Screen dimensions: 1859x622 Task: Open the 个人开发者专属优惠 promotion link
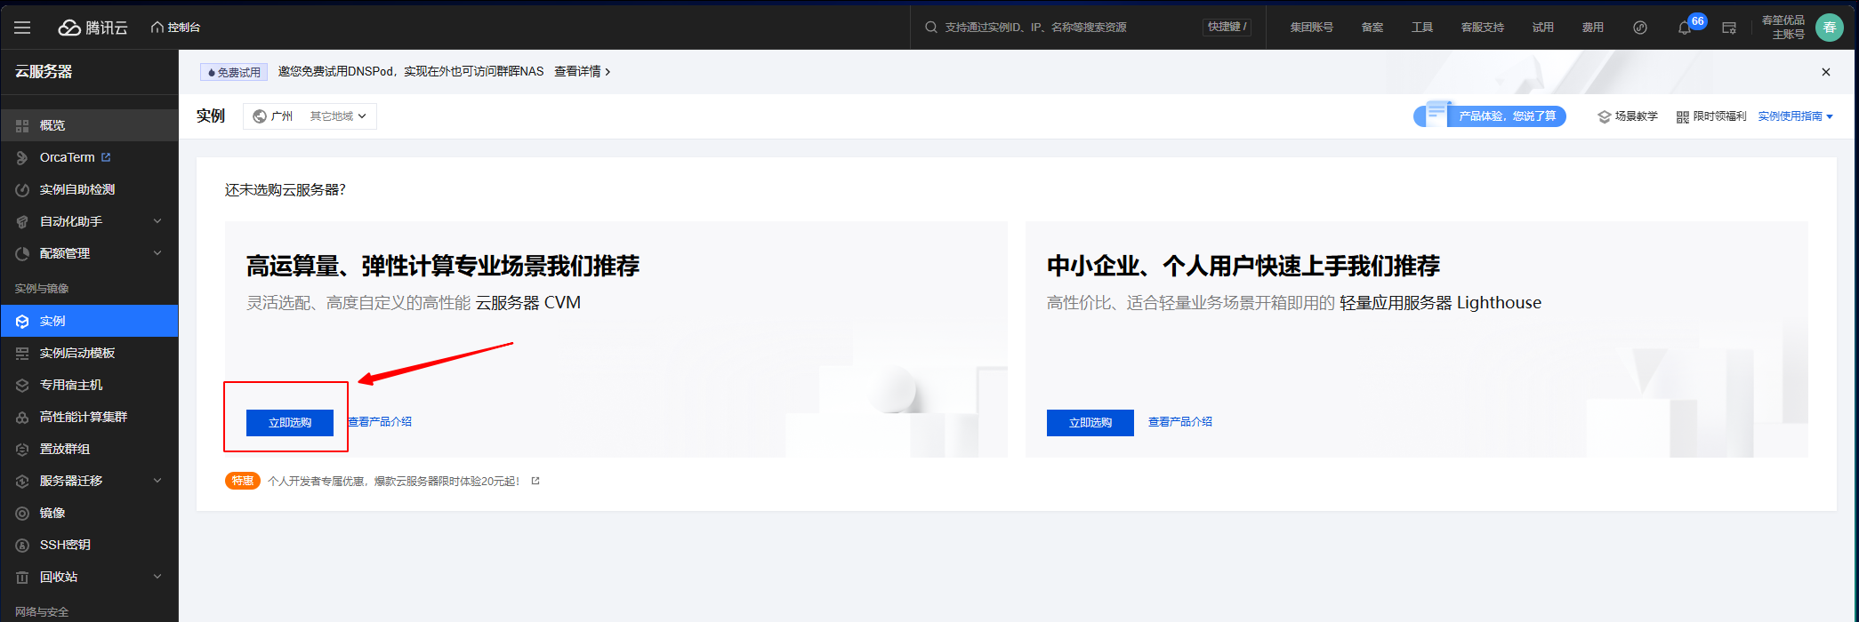pos(393,481)
